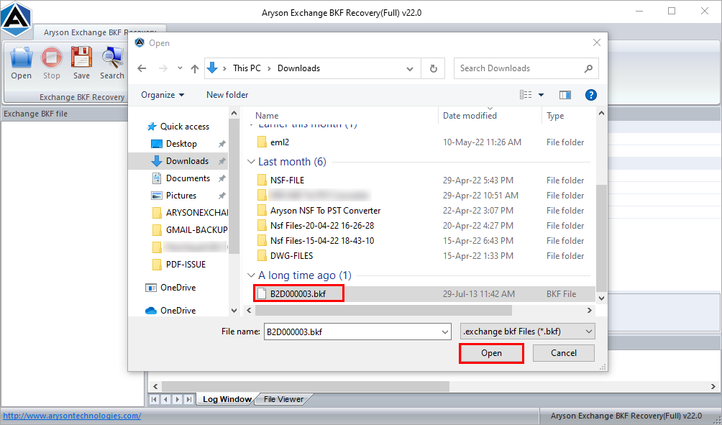Switch to the Log Window tab
This screenshot has height=425, width=722.
[x=227, y=399]
